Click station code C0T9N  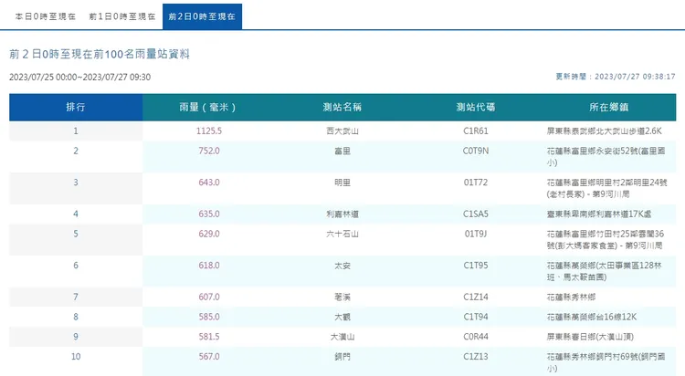[x=475, y=151]
